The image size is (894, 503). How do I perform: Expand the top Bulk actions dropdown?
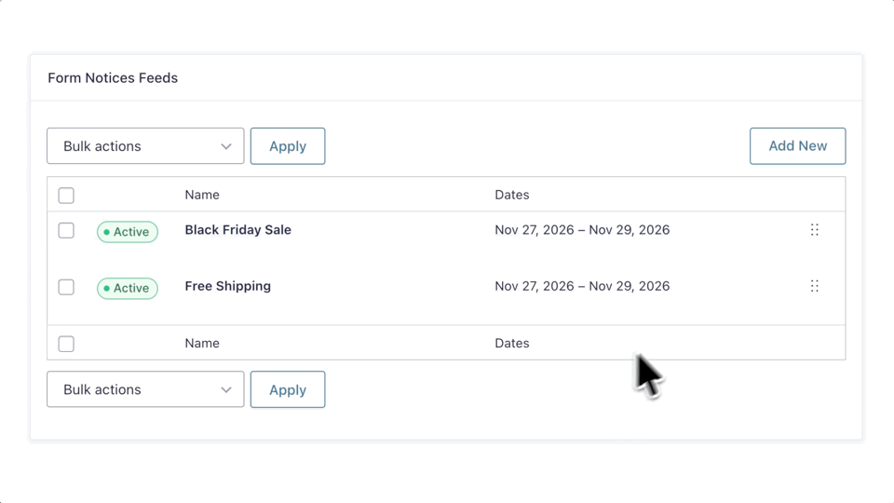(x=145, y=146)
